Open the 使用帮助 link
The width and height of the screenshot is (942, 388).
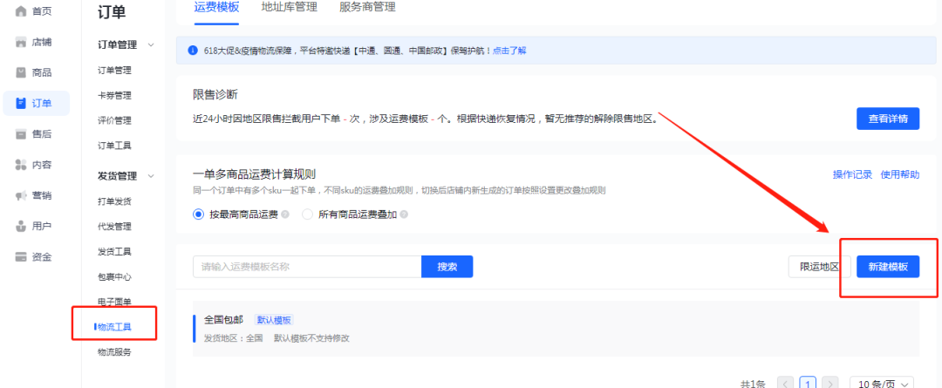point(900,174)
